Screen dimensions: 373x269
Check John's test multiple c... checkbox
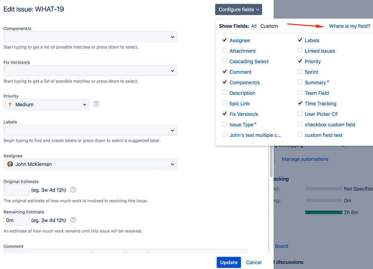[x=224, y=134]
